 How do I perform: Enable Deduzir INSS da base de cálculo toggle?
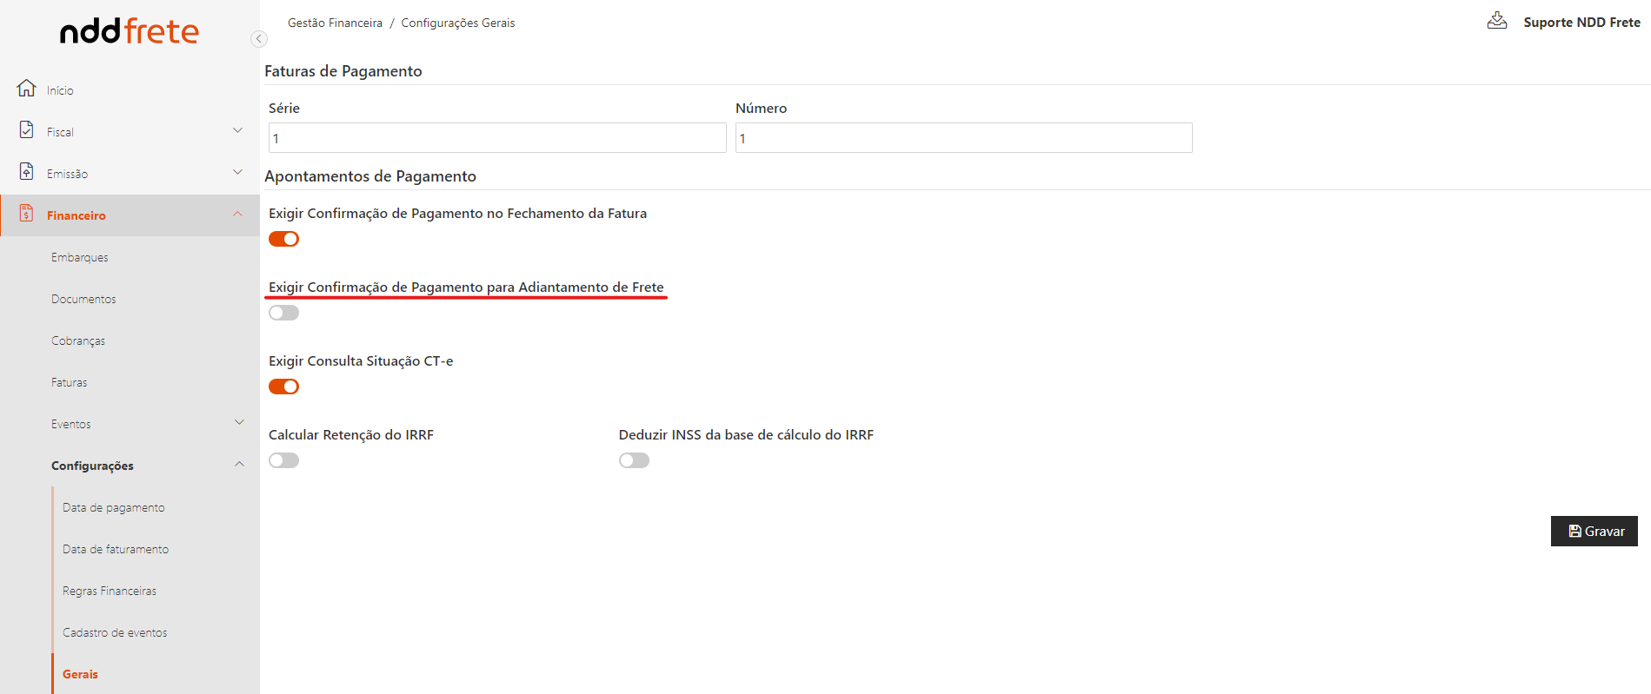(634, 460)
